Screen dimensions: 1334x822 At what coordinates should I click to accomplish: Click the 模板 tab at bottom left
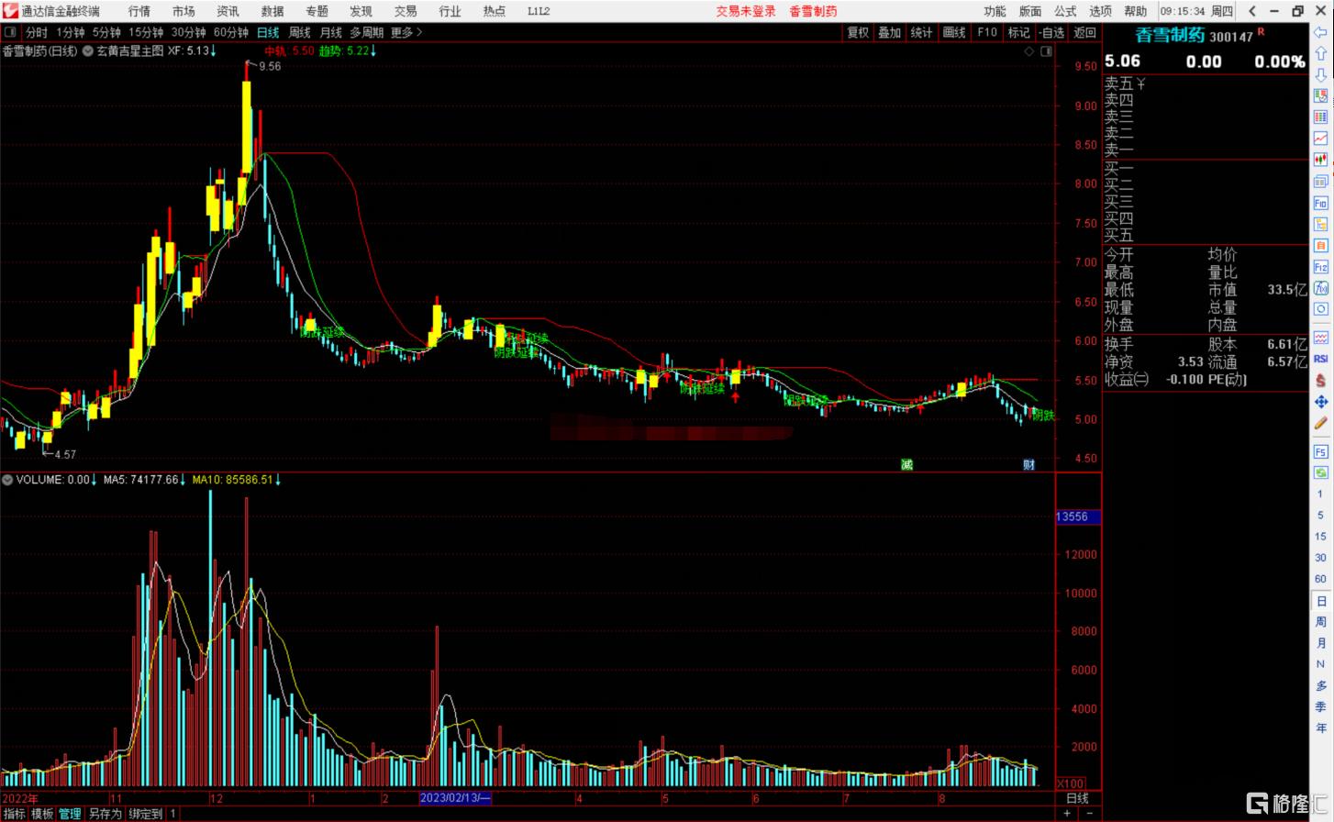[42, 814]
